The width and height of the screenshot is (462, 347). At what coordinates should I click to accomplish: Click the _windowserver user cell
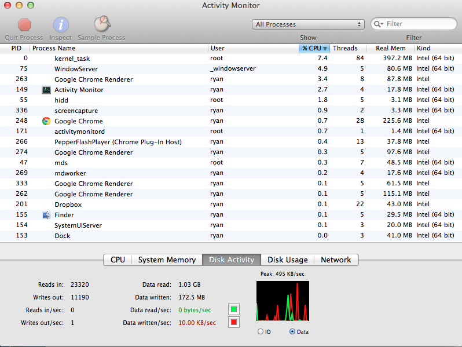coord(233,68)
